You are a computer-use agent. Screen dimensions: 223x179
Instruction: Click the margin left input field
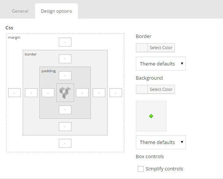(x=15, y=93)
